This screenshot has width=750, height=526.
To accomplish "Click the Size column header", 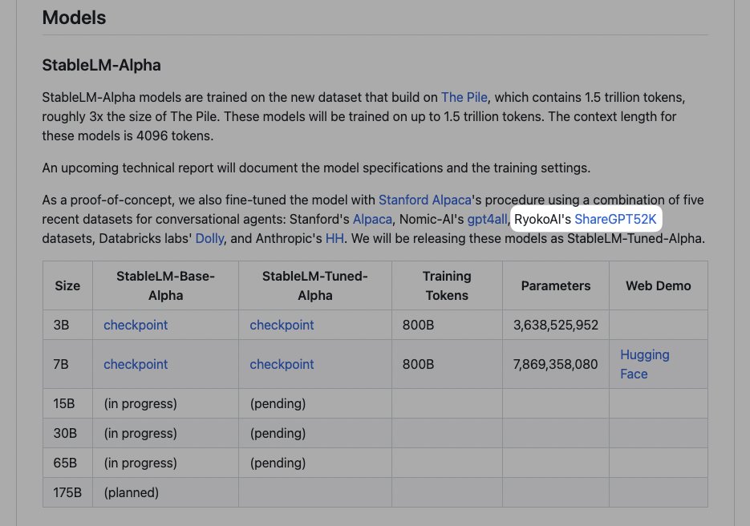I will pos(67,286).
